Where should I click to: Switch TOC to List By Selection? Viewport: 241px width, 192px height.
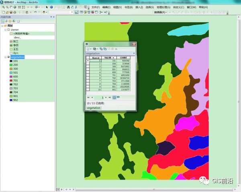point(14,21)
